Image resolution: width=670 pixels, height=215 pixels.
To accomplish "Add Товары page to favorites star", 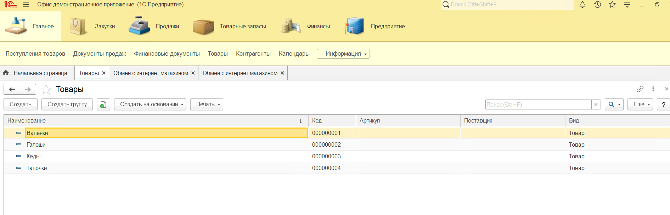I will pos(46,90).
